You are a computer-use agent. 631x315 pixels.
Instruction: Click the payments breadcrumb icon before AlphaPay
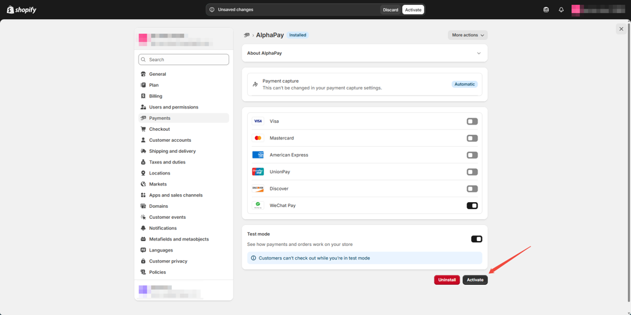tap(246, 35)
